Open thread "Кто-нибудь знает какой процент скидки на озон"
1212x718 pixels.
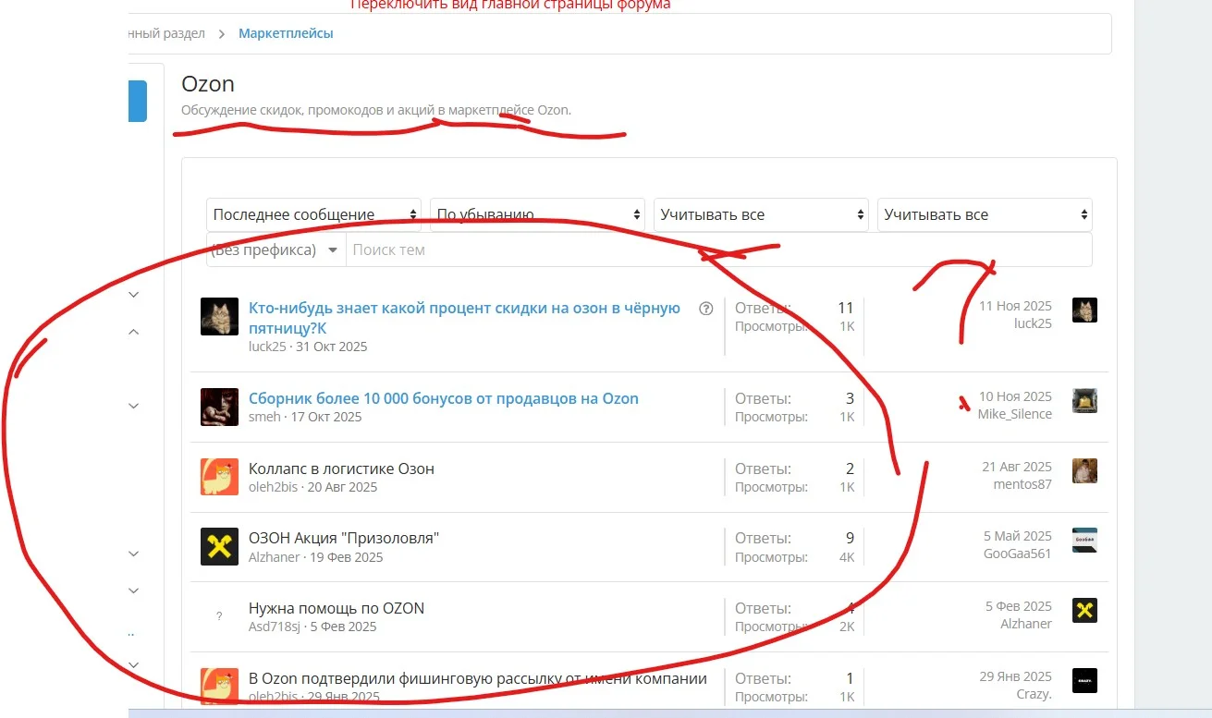click(464, 317)
